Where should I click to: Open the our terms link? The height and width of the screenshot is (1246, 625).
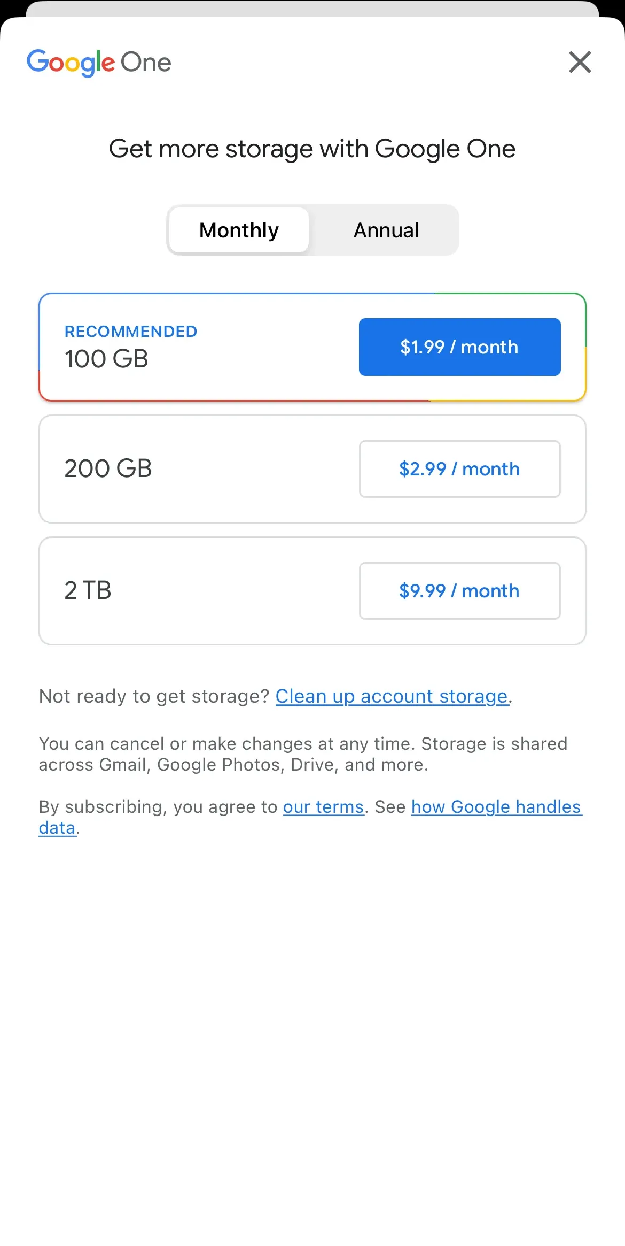[x=323, y=807]
